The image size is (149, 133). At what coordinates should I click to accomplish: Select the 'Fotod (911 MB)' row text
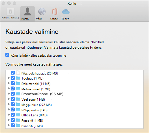pos(32,121)
